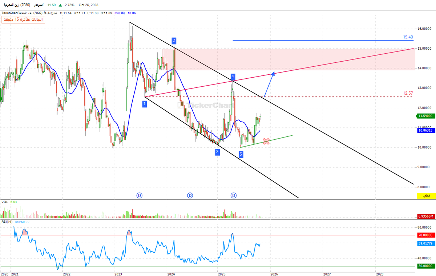Viewport: 436px width, 276px height.
Task: Click the green 11.59000 current price tag
Action: pyautogui.click(x=425, y=116)
